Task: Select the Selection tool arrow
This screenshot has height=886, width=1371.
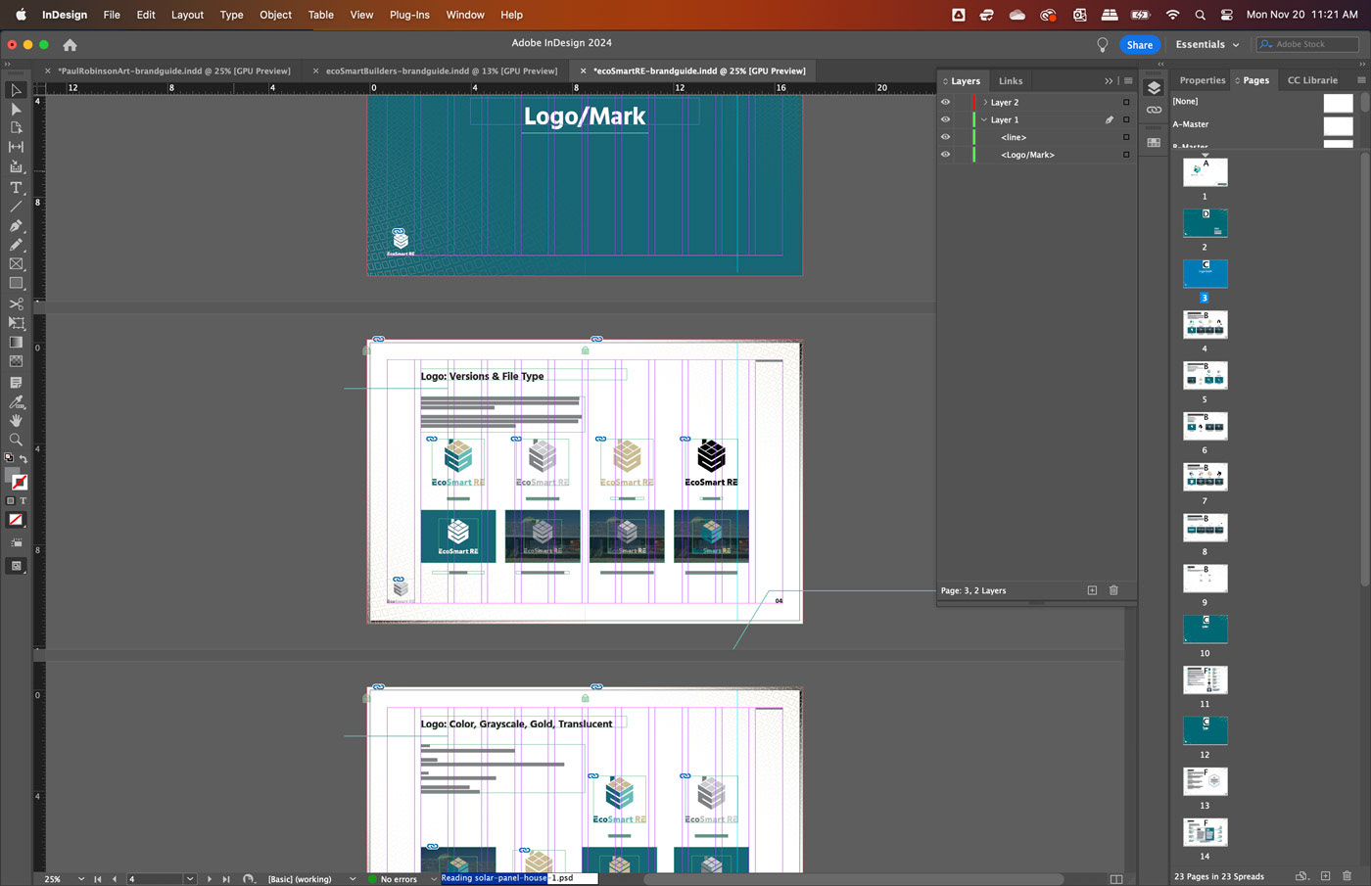Action: click(16, 90)
